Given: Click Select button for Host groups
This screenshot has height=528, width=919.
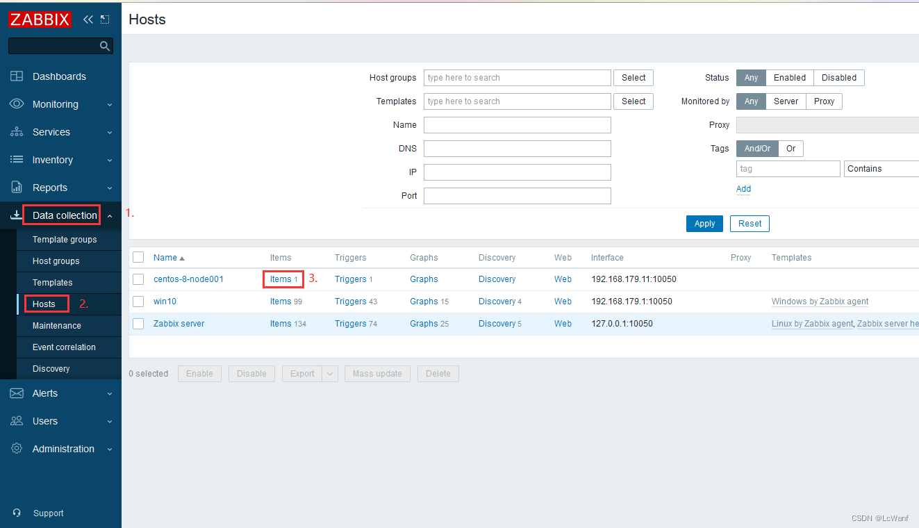Looking at the screenshot, I should pyautogui.click(x=634, y=78).
